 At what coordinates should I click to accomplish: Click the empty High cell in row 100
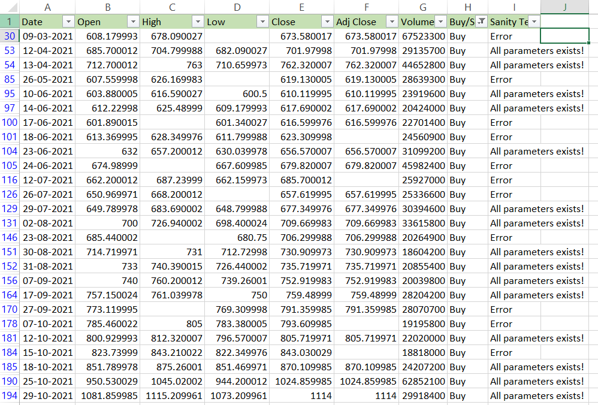tap(172, 122)
